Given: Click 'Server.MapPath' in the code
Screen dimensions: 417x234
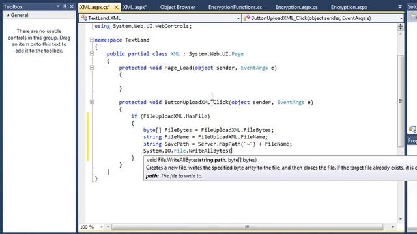Looking at the screenshot, I should [219, 144].
